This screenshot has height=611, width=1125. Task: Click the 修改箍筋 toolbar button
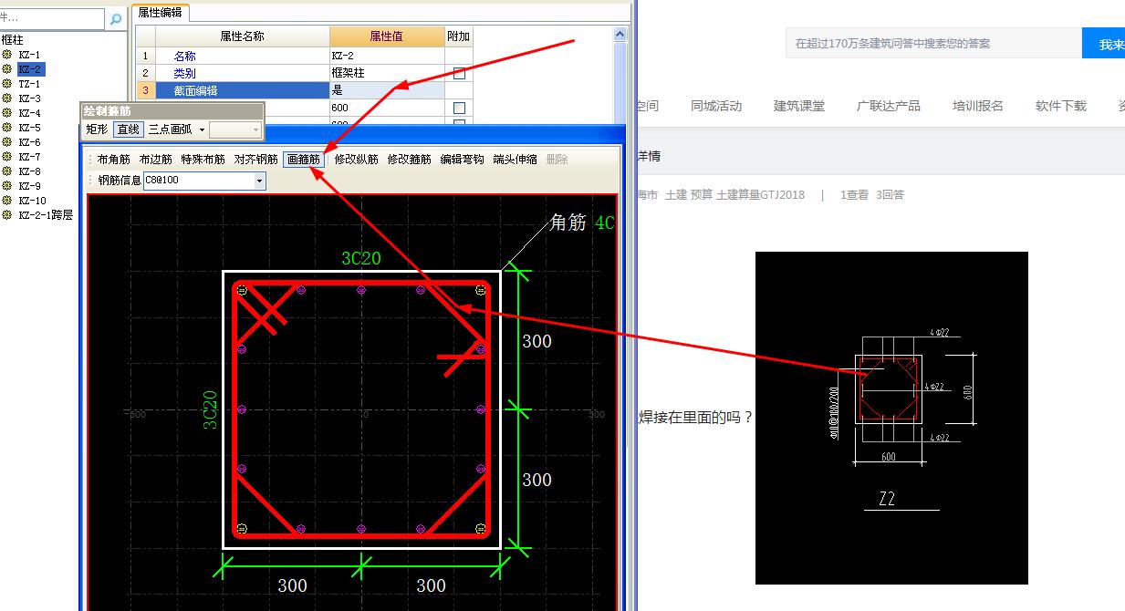pyautogui.click(x=409, y=159)
